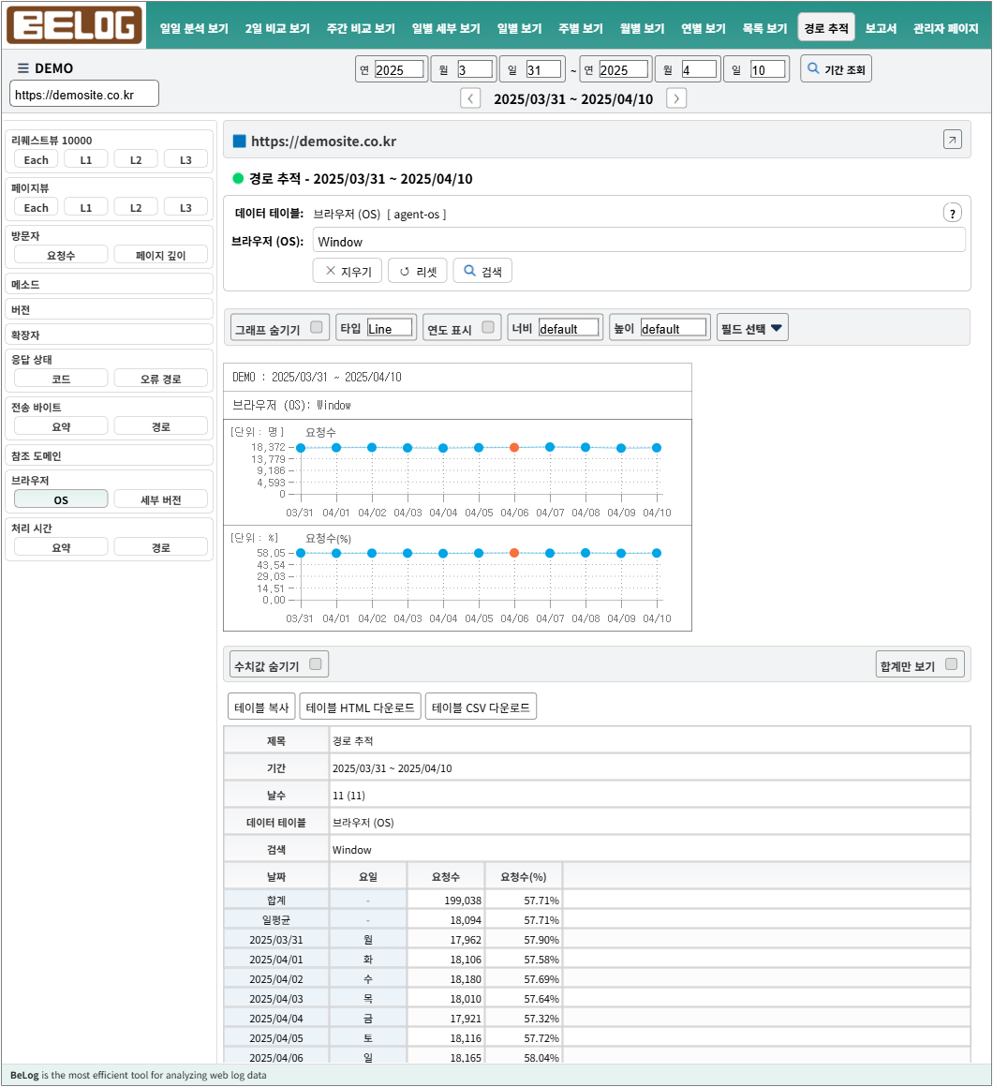Select the 버전 sidebar item
Screen dimensions: 993x1087
[x=109, y=309]
